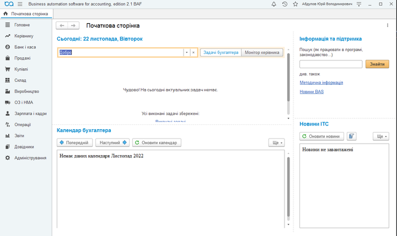Open the history clock icon

pos(285,4)
